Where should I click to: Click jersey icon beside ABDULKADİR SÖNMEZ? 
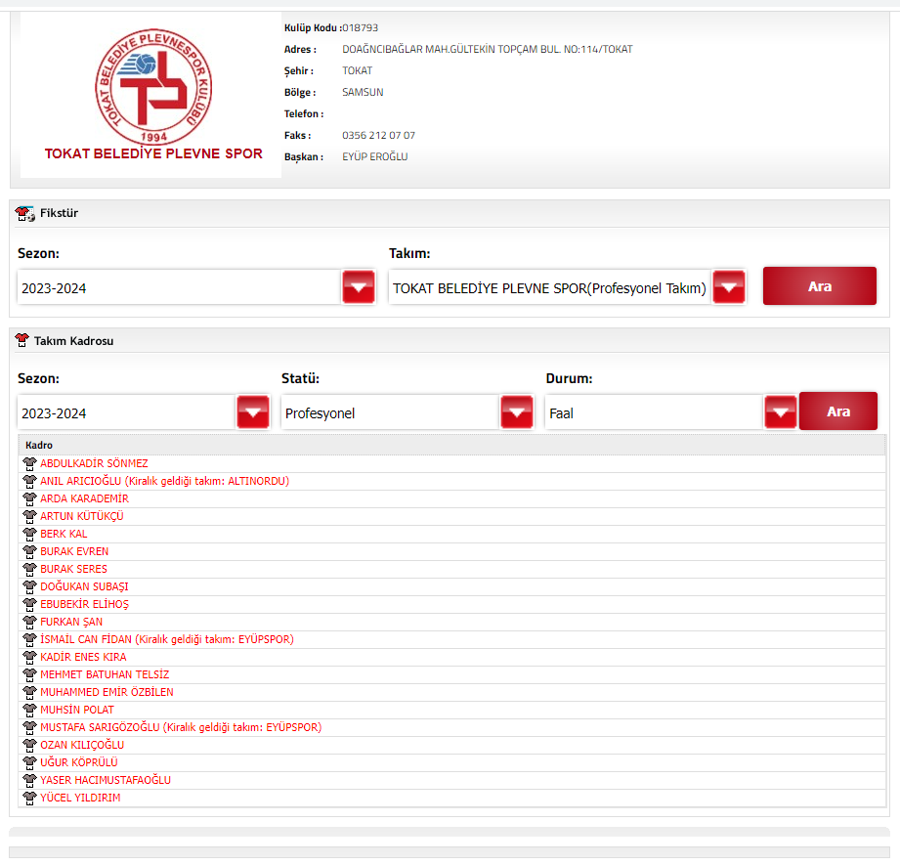[30, 463]
